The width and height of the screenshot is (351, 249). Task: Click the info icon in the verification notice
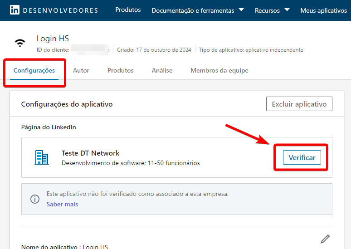34,199
